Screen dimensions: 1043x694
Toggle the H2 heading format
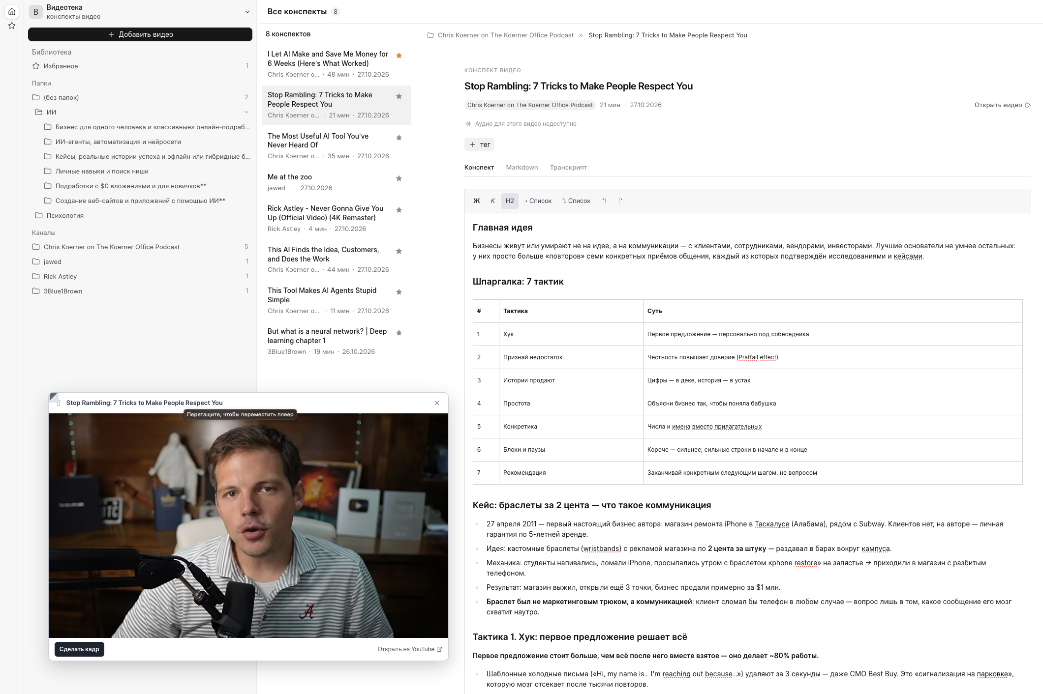tap(510, 201)
